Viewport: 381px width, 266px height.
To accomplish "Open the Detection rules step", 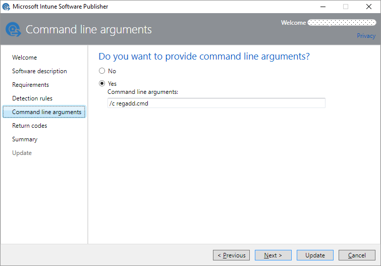I will point(32,98).
